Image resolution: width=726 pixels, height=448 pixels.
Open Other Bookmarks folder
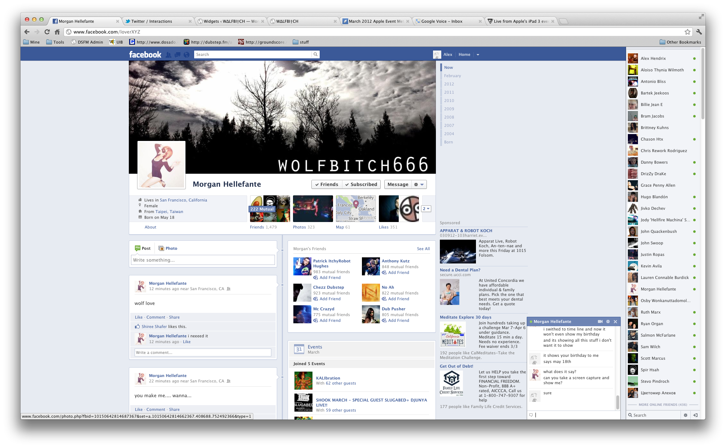pyautogui.click(x=680, y=42)
